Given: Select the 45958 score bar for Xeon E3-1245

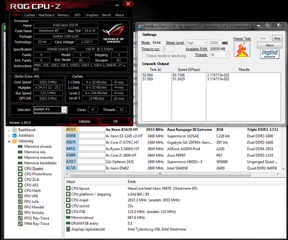Looking at the screenshot, I should [x=85, y=136].
